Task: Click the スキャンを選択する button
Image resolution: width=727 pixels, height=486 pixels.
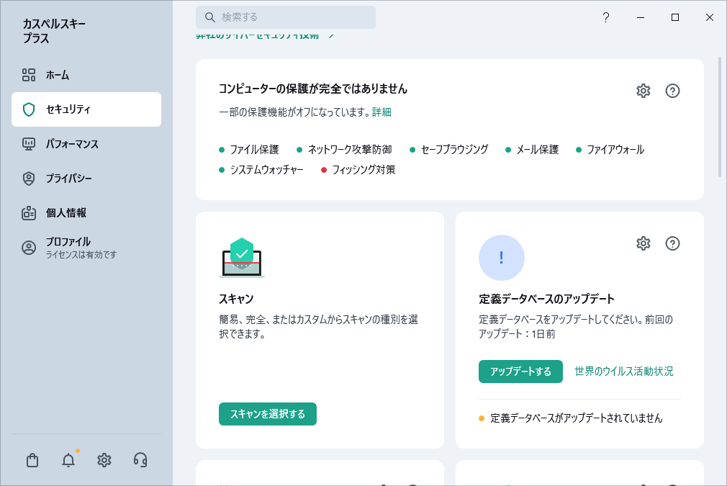Action: point(268,414)
